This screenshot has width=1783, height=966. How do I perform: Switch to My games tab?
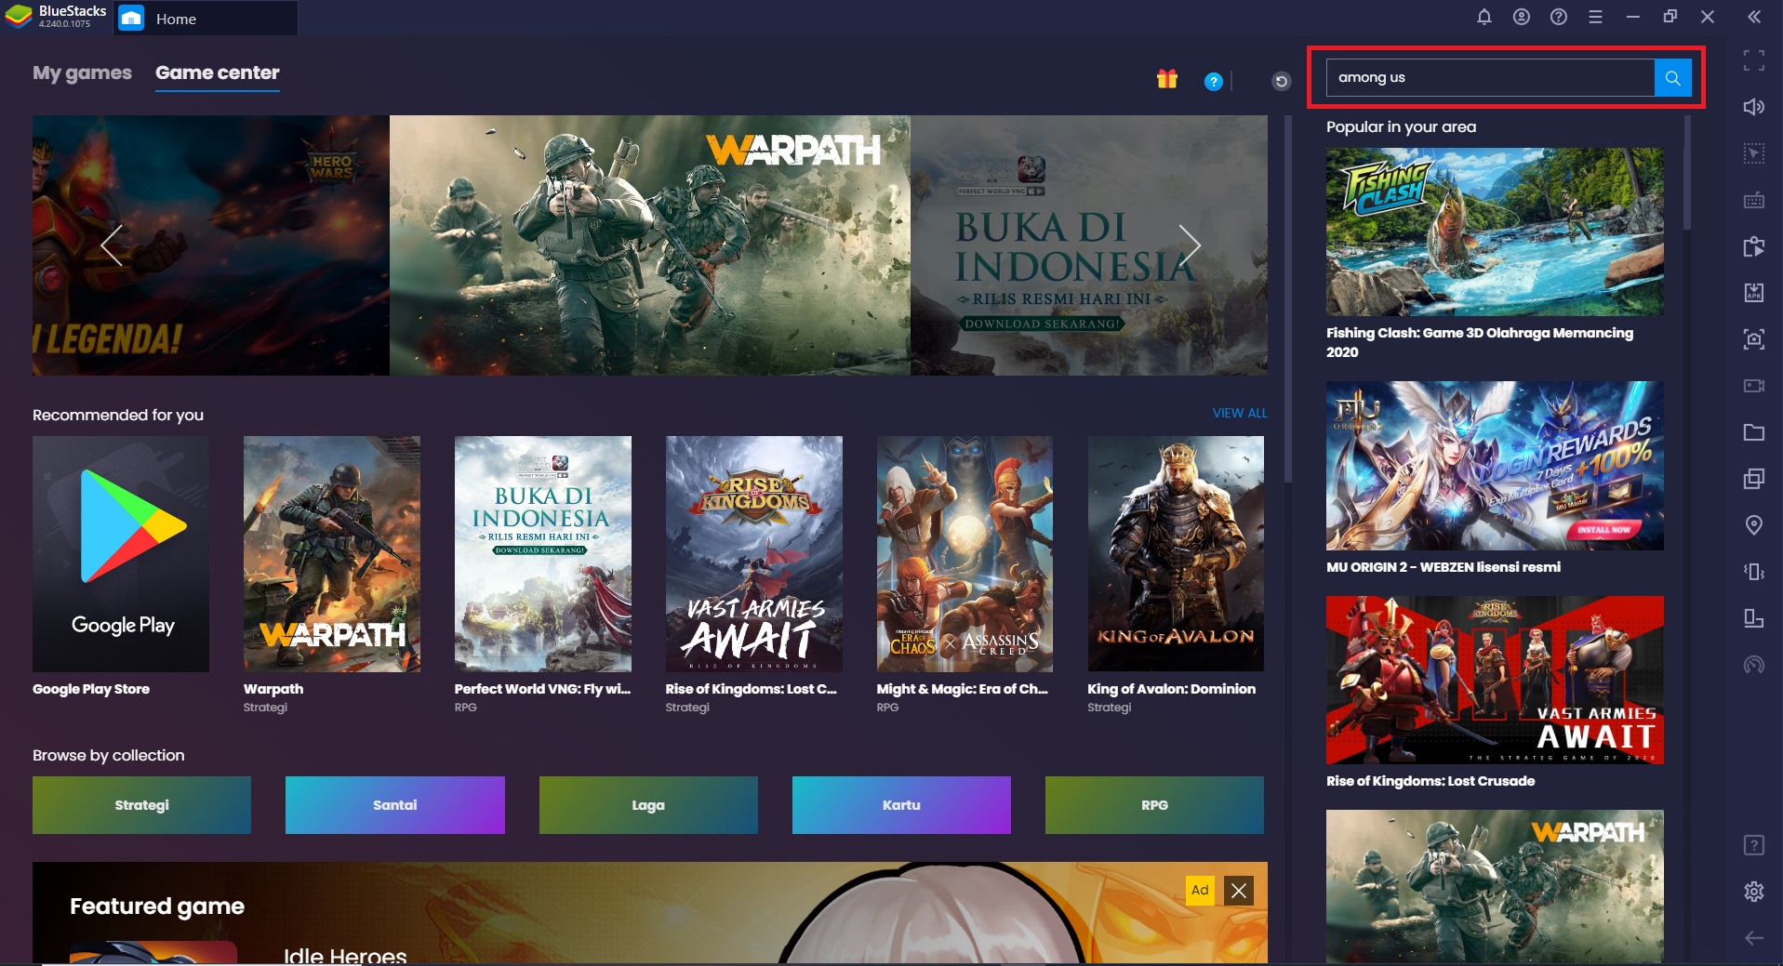82,73
